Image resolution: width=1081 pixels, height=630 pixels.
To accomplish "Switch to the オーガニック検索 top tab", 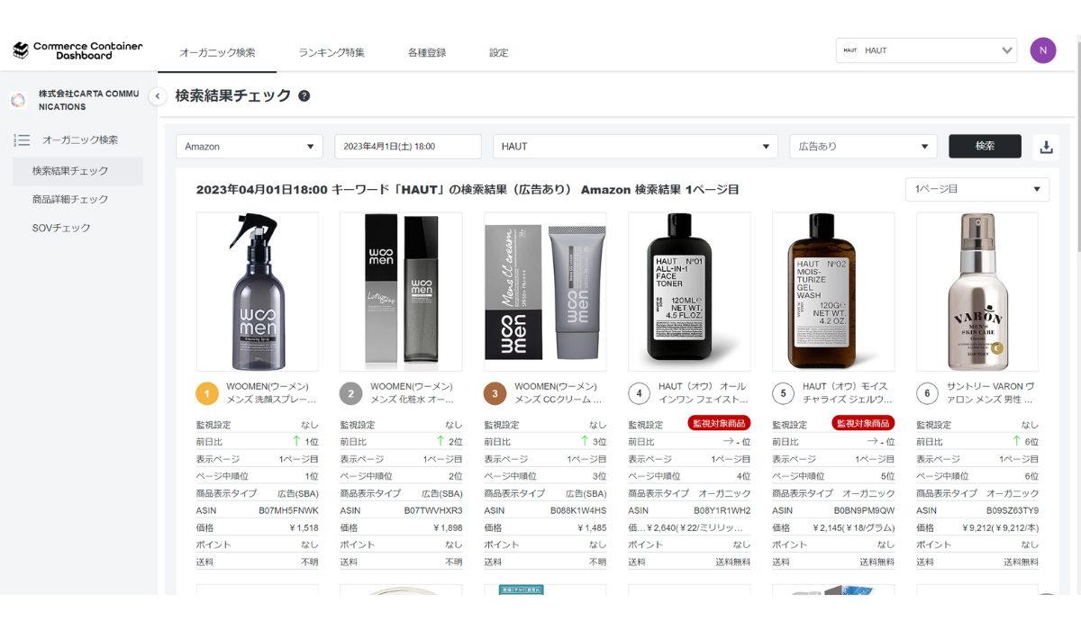I will click(217, 52).
